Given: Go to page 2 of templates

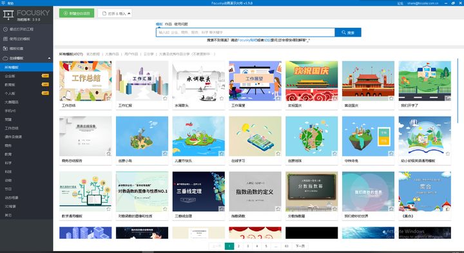Looking at the screenshot, I should tap(238, 246).
